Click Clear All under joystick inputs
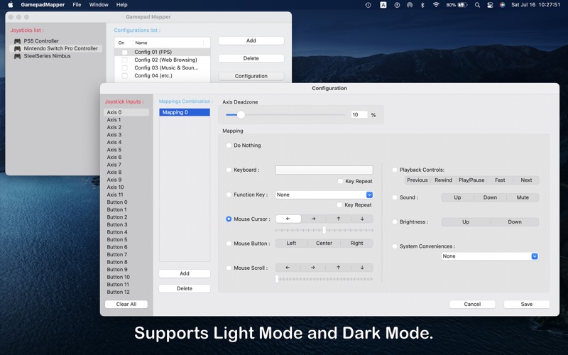This screenshot has width=568, height=355. [126, 305]
